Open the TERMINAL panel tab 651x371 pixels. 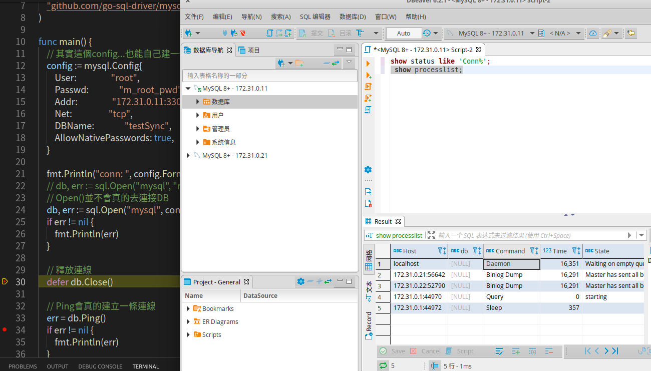tap(145, 366)
